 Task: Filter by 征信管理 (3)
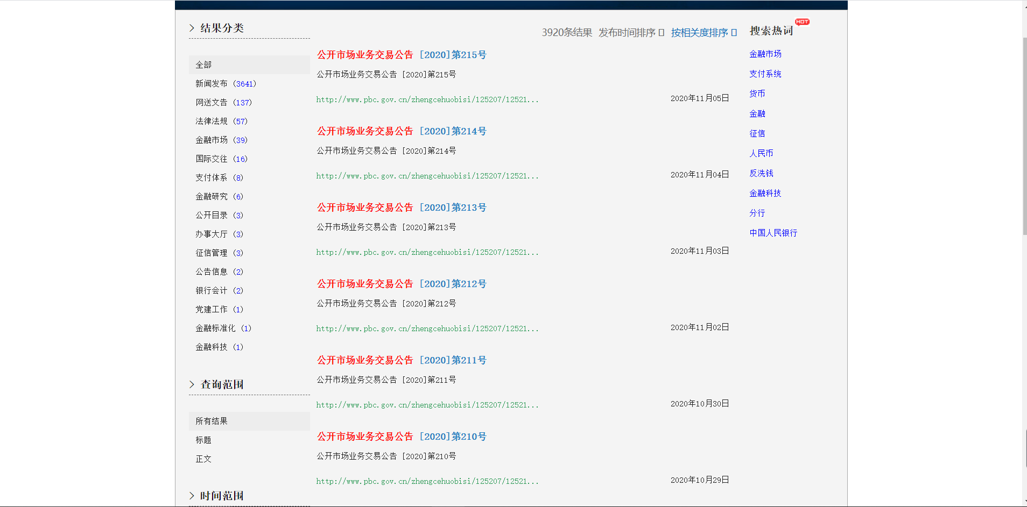219,253
